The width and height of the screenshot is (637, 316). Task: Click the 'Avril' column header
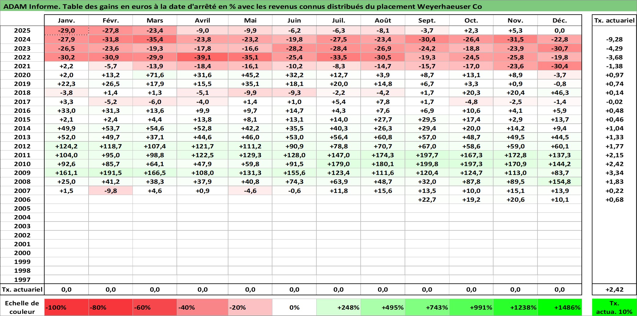click(x=202, y=20)
